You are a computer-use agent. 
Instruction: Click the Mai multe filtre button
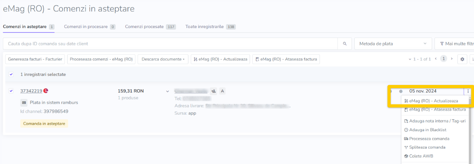tap(454, 43)
